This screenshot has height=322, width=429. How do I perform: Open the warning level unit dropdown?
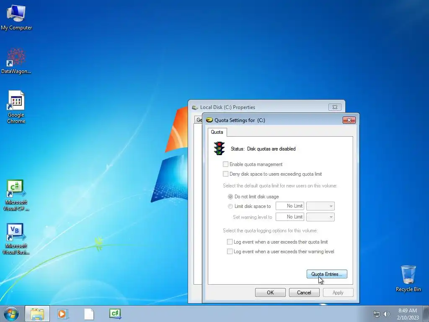point(320,217)
